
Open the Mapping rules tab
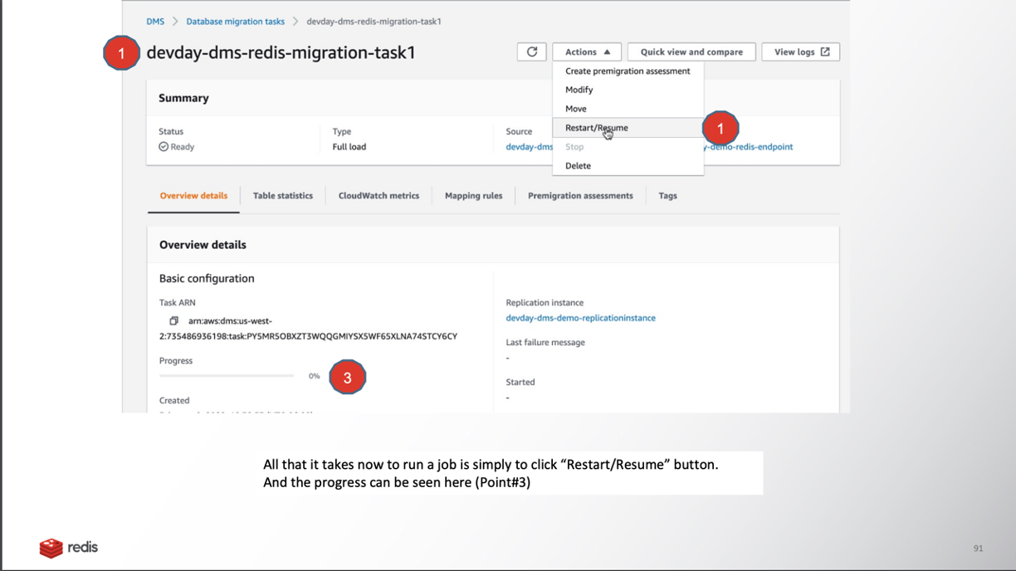tap(473, 196)
